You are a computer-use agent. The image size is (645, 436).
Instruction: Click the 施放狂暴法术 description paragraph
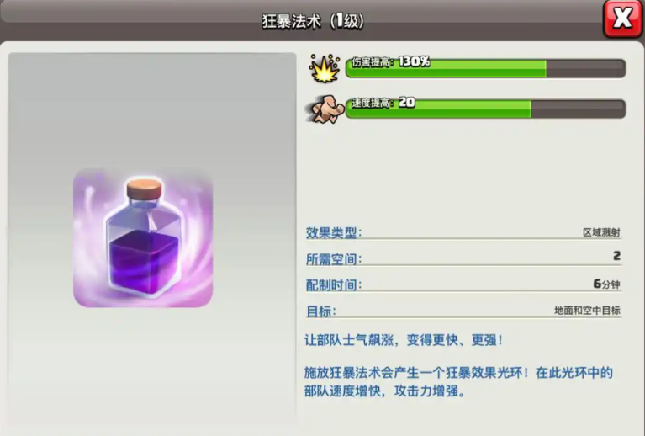458,381
